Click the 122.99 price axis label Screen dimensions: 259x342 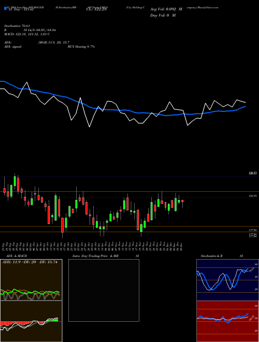tap(253, 196)
